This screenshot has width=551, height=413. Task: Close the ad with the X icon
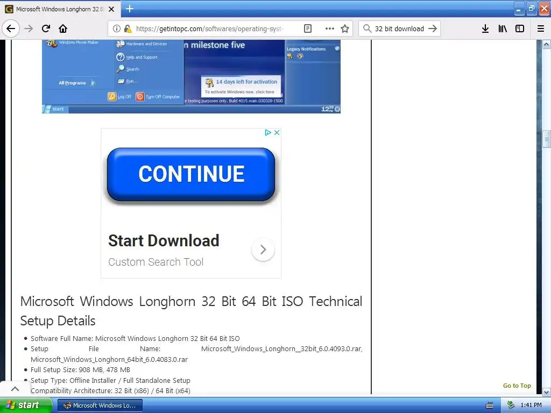click(277, 132)
